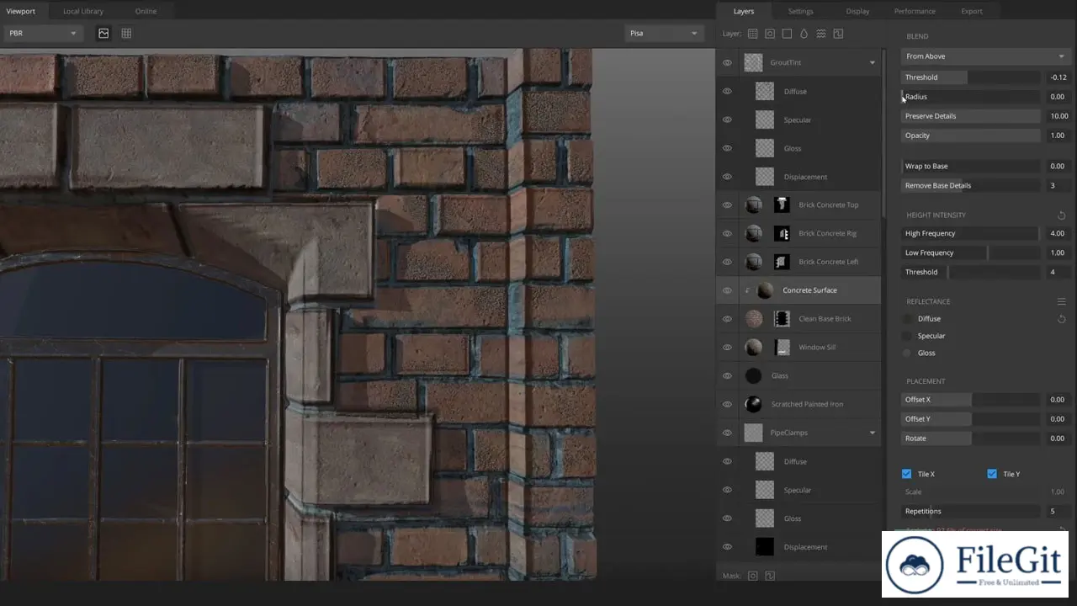Add an atlas layer from Layer toolbar

coord(770,34)
